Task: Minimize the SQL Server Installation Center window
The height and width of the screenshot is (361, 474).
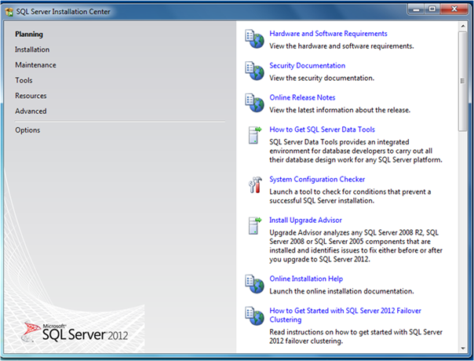Action: (416, 9)
